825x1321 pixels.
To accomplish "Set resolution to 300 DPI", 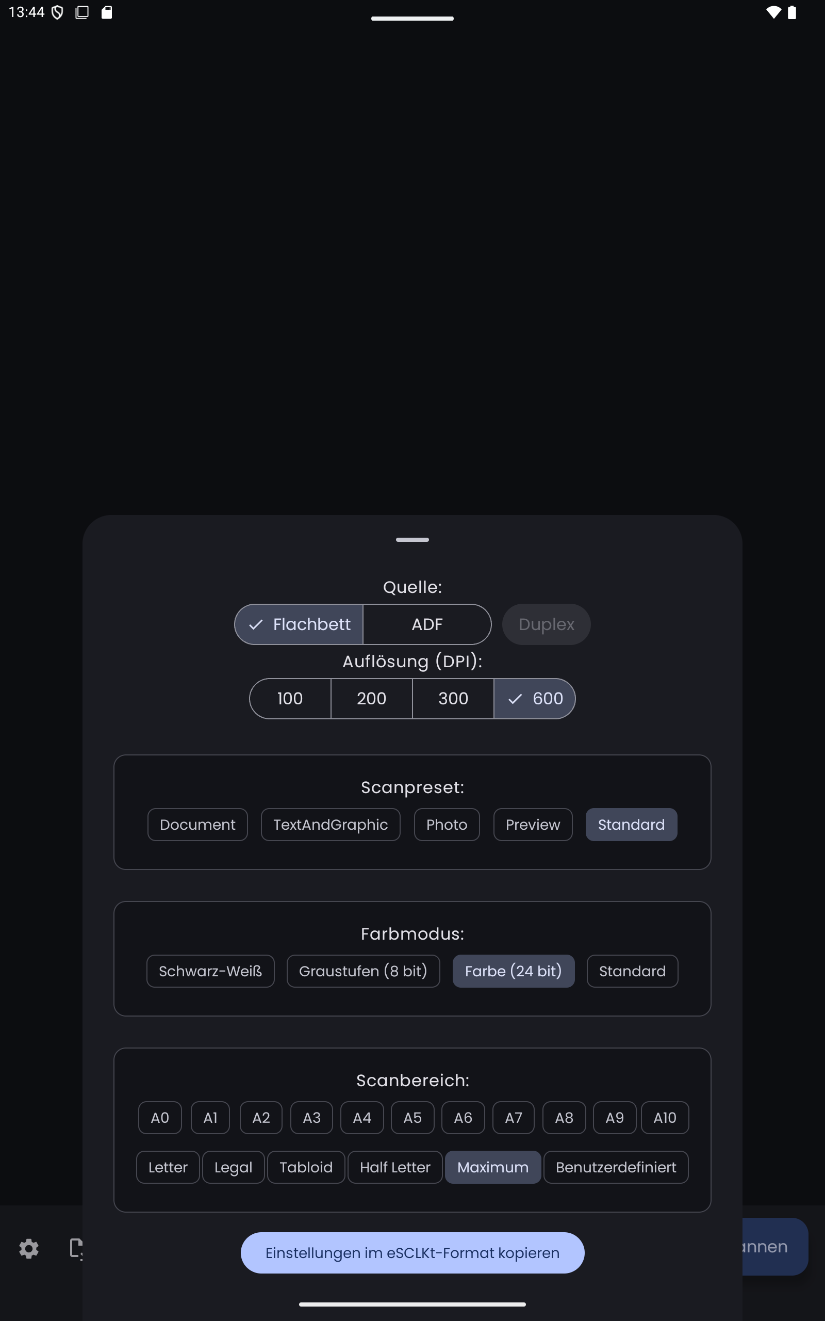I will 453,698.
